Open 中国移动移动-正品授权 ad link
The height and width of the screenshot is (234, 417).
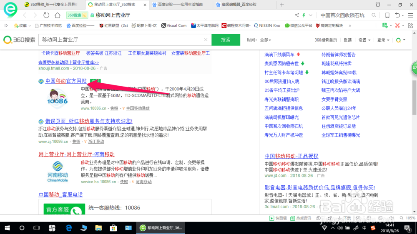coord(291,156)
